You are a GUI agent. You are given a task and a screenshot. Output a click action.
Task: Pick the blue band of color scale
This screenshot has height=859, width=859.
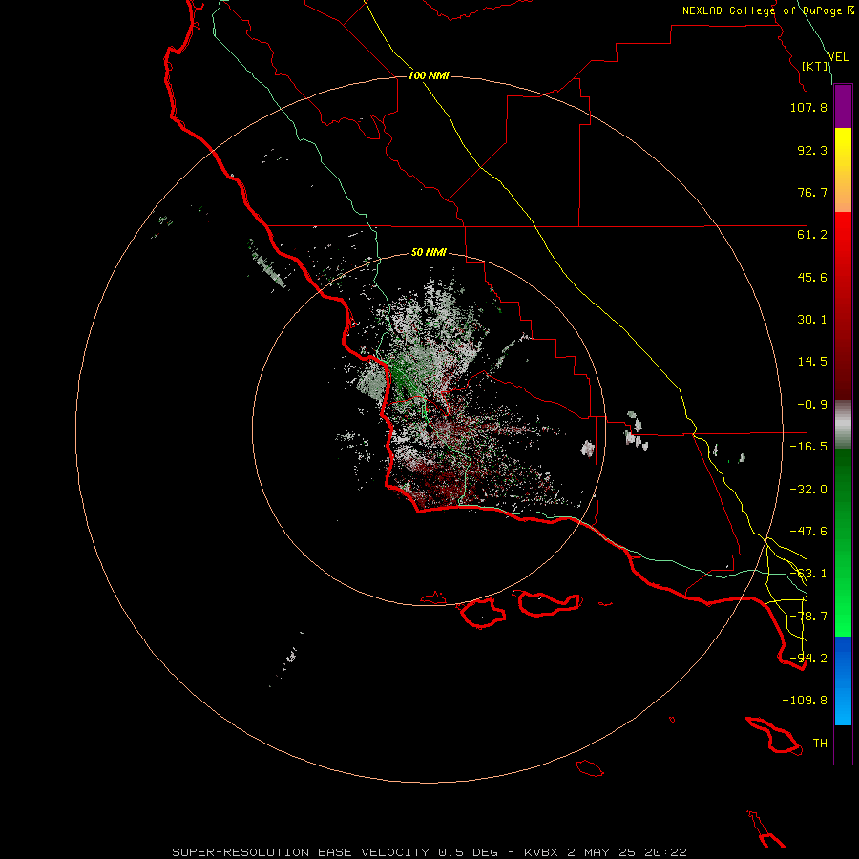coord(843,681)
